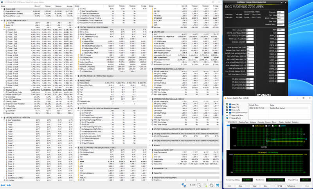
Task: Click CPU chip icon beside Stress CPU
Action: pyautogui.click(x=227, y=104)
